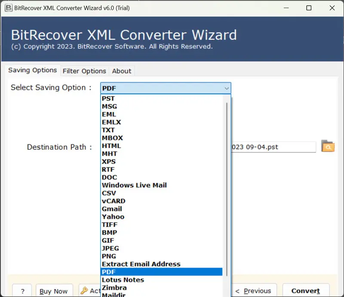Switch to the Saving Options tab
Viewport: 344px width, 297px height.
[x=33, y=70]
